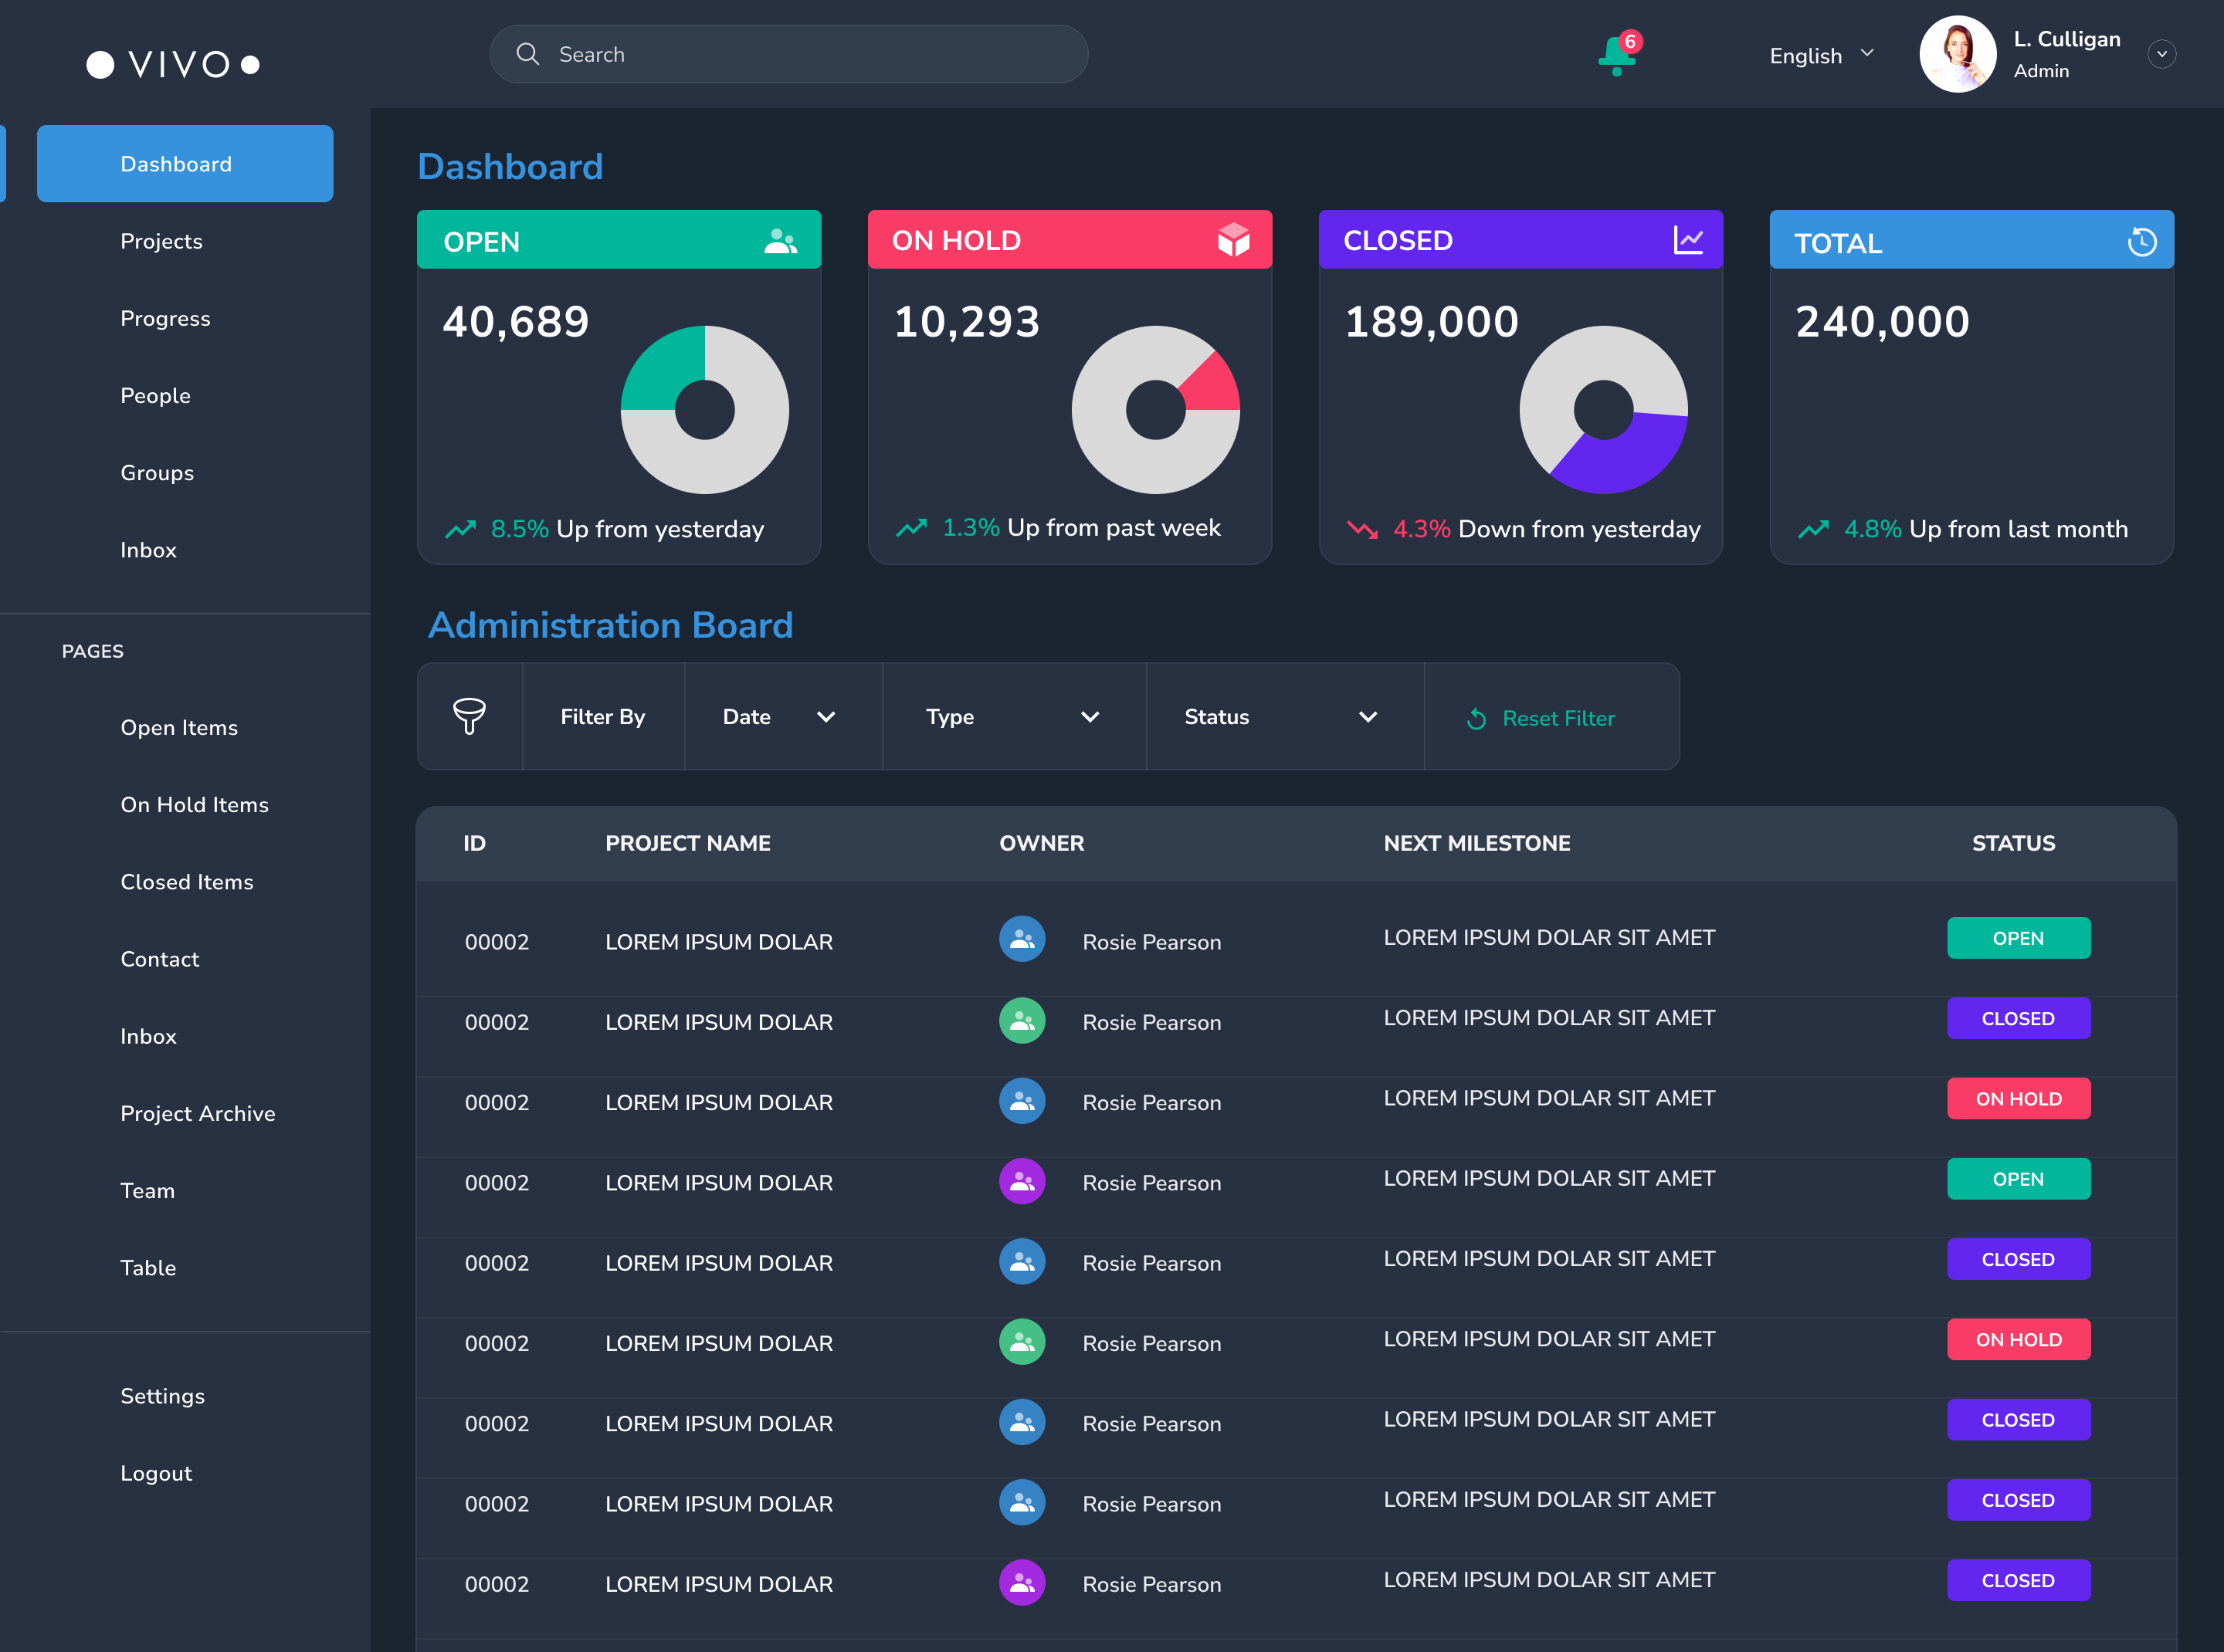
Task: Click the people icon on the OPEN card
Action: click(x=779, y=240)
